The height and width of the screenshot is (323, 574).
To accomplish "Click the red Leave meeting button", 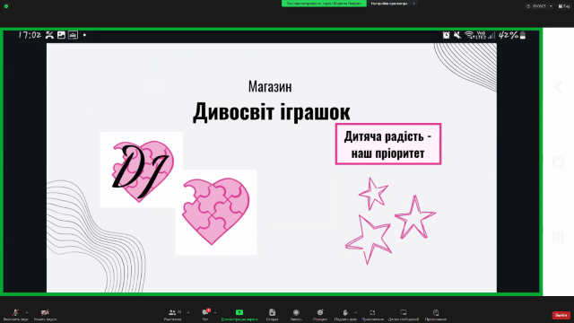I will [561, 315].
